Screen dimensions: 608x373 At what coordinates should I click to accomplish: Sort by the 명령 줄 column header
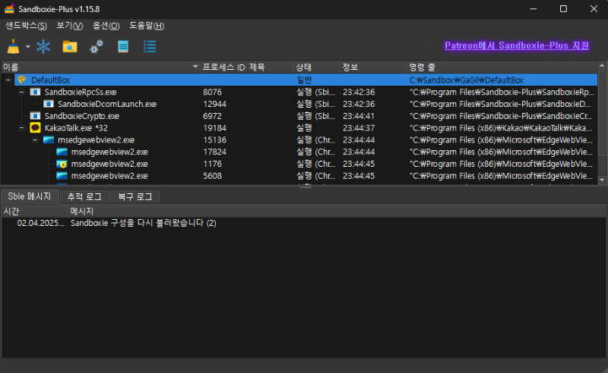point(502,67)
